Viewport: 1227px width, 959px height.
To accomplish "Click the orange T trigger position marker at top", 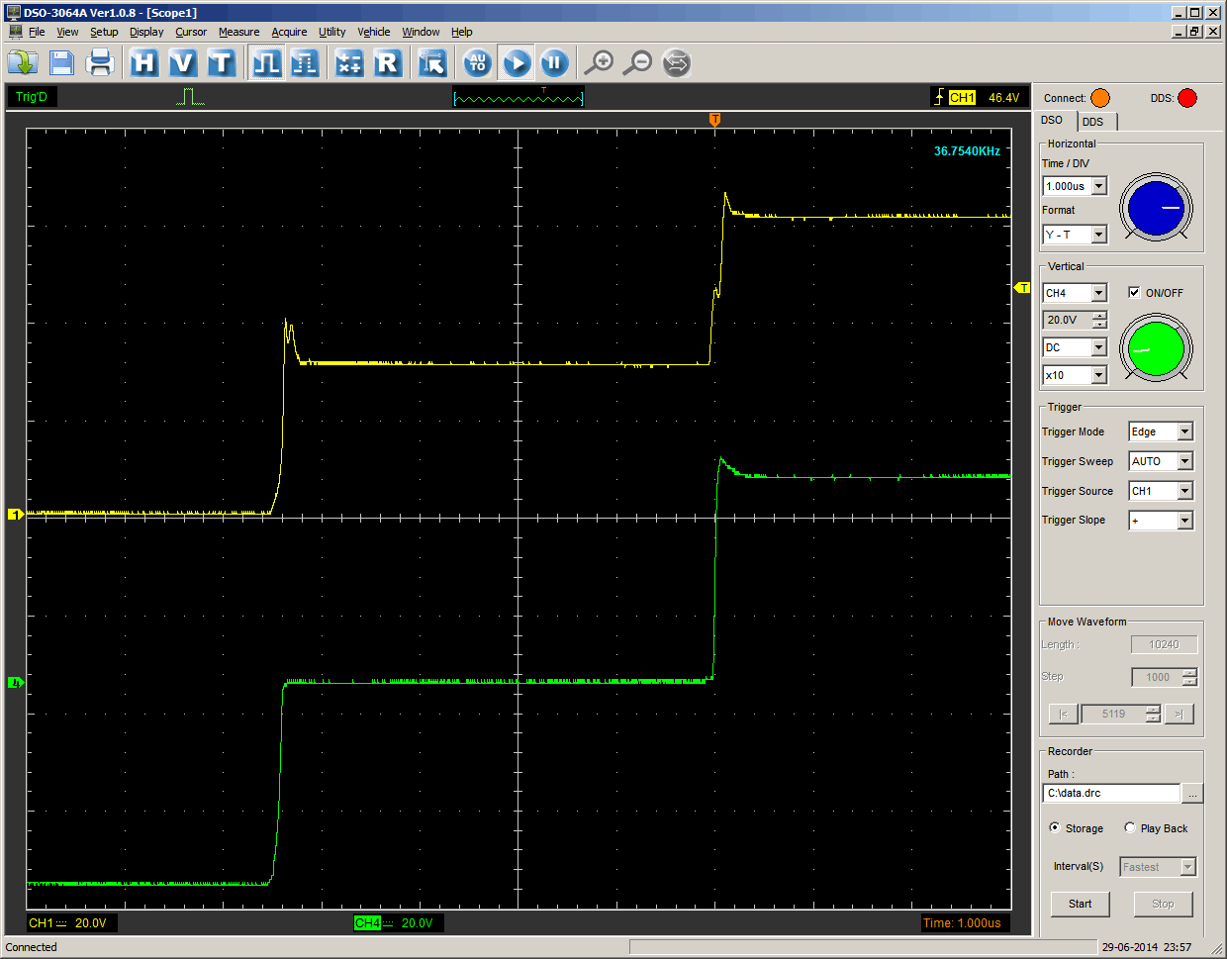I will click(714, 120).
